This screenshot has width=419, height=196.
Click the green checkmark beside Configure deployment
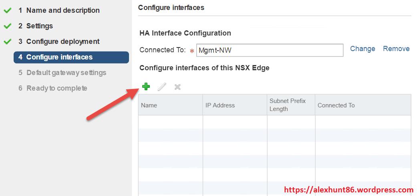click(7, 42)
